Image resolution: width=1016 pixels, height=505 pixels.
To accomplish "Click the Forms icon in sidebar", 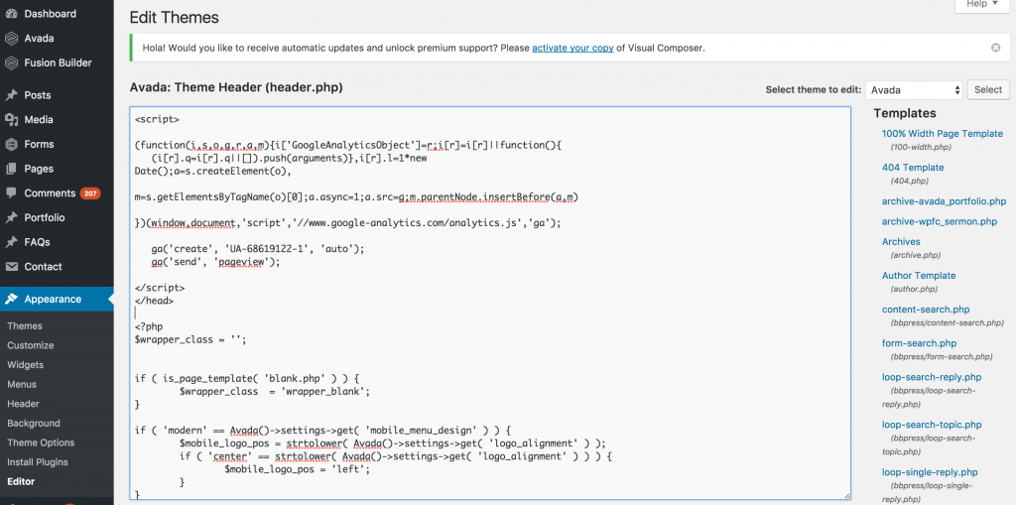I will [11, 145].
